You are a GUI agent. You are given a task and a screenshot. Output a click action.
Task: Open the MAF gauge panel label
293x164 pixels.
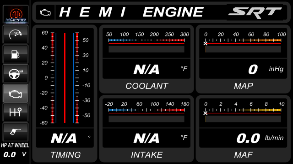(243, 155)
